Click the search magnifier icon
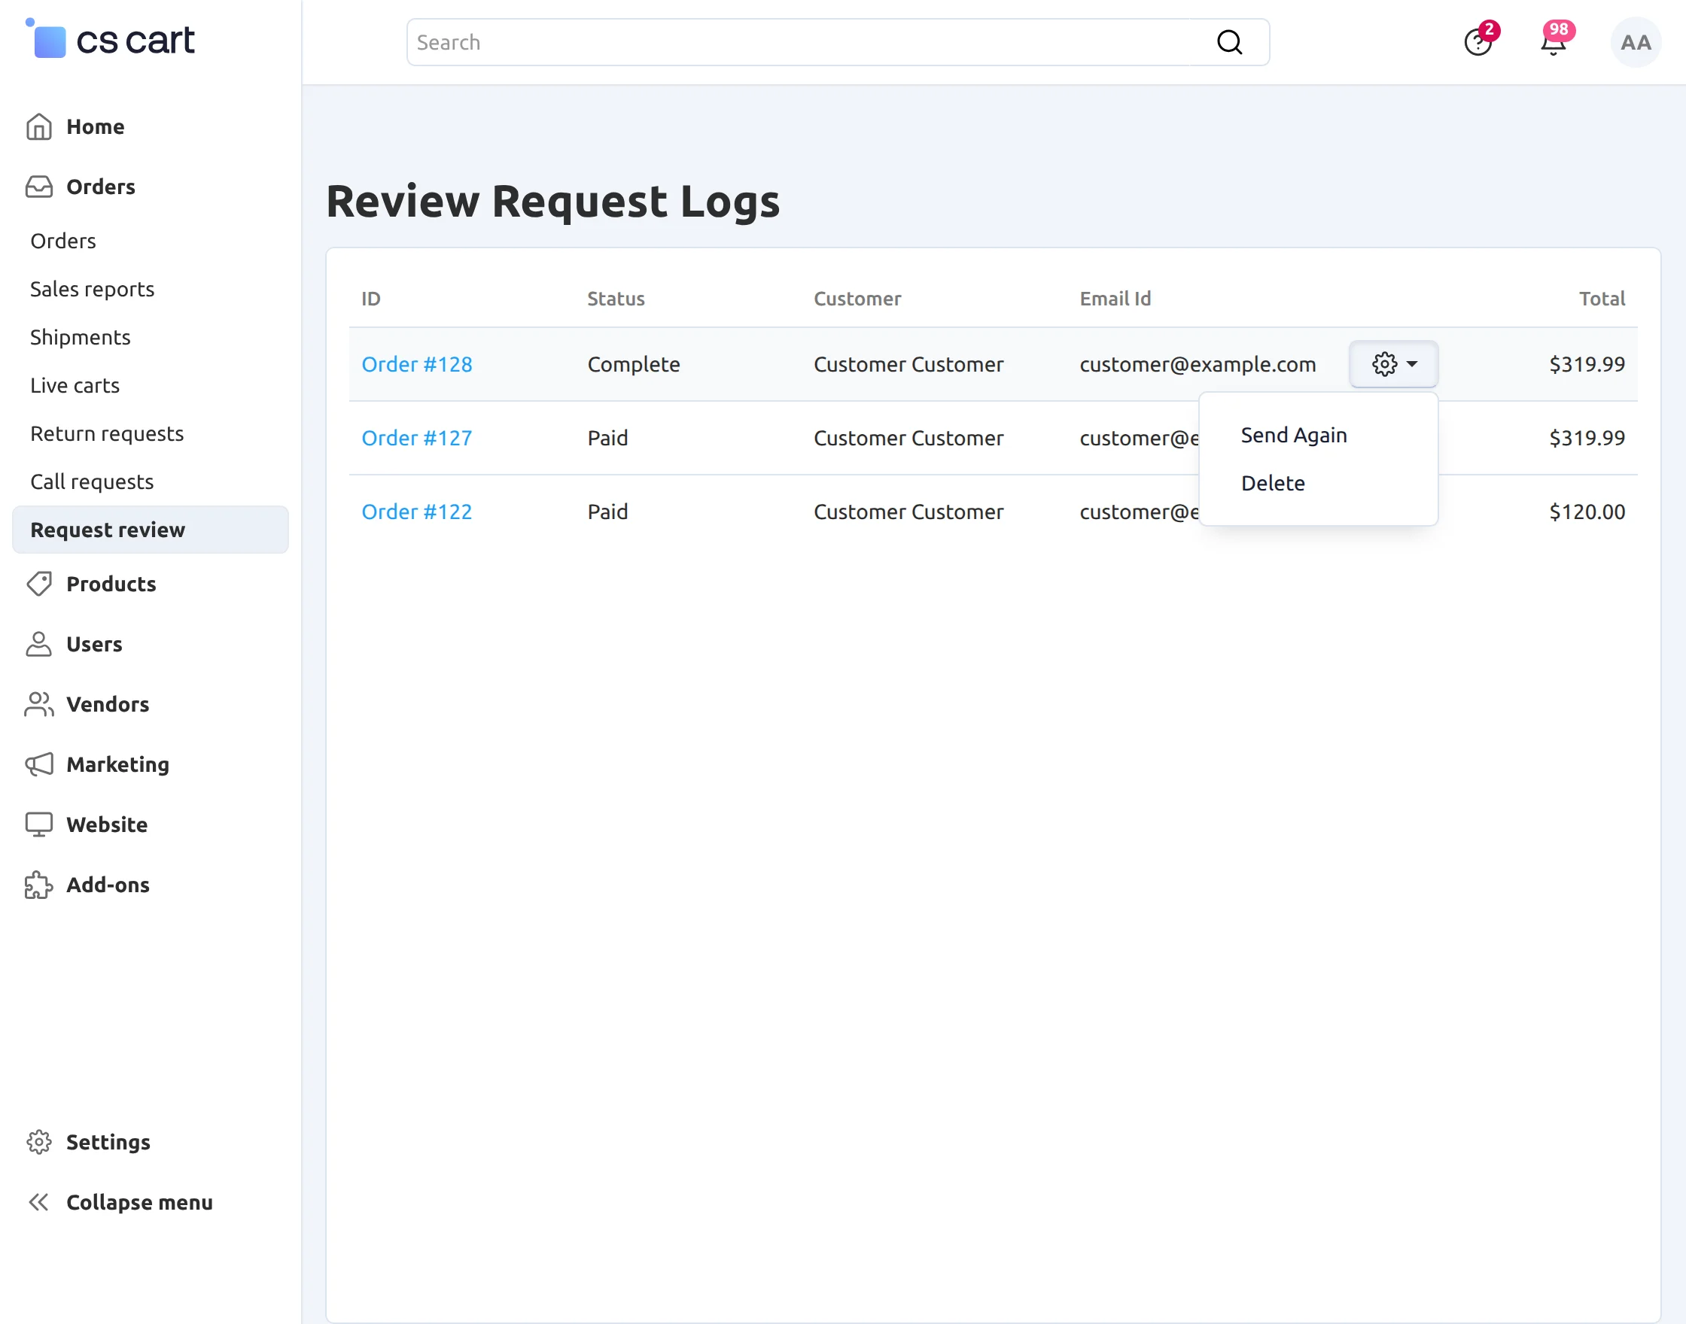Viewport: 1686px width, 1324px height. pyautogui.click(x=1229, y=42)
